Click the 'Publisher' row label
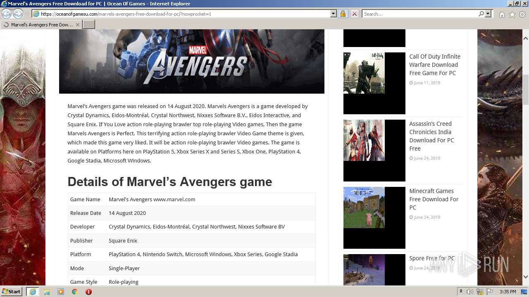 click(x=81, y=240)
